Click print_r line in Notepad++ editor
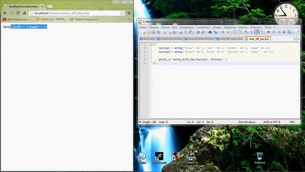 193,59
